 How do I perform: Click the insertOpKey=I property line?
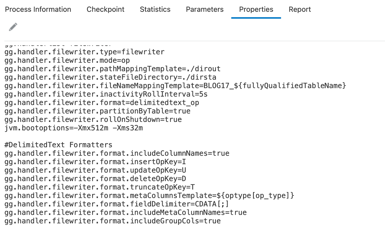95,162
